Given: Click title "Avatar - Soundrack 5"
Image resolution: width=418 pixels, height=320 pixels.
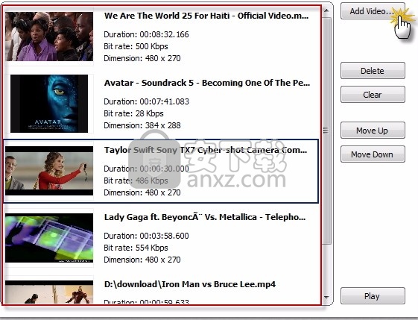Looking at the screenshot, I should click(149, 83).
